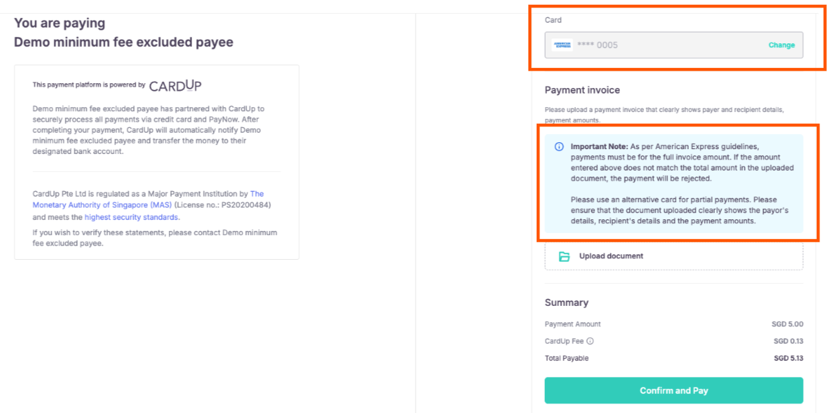Viewport: 827px width, 413px height.
Task: Click the CardUp brand logo
Action: [x=175, y=85]
